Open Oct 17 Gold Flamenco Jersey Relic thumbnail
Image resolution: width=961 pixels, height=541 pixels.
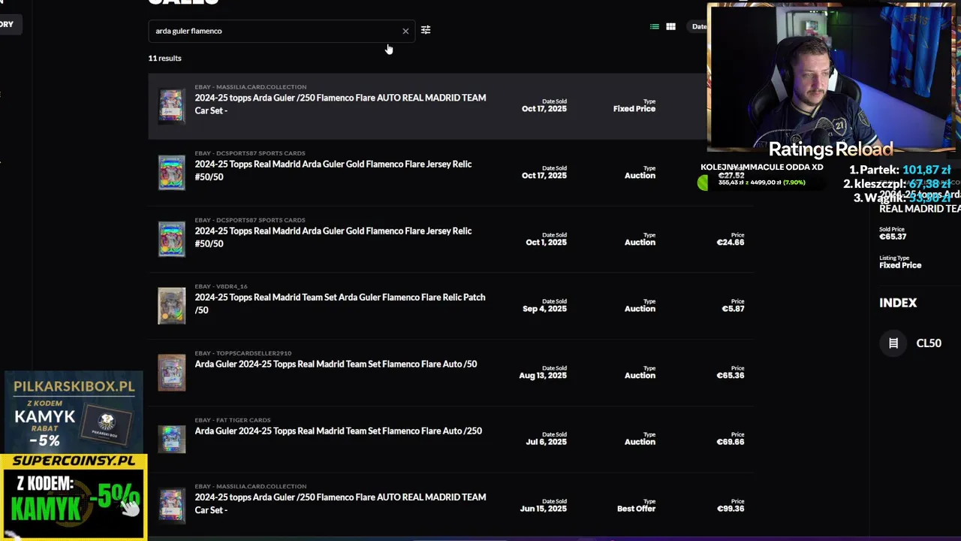[x=171, y=172]
